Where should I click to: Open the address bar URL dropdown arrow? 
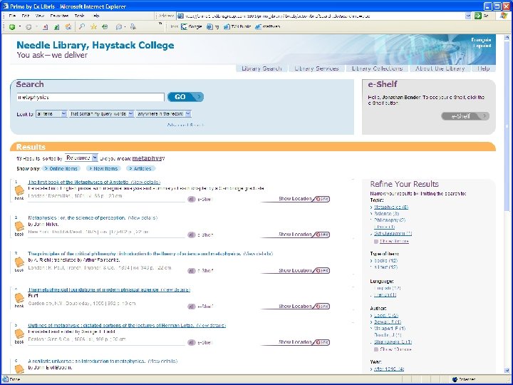pyautogui.click(x=468, y=16)
